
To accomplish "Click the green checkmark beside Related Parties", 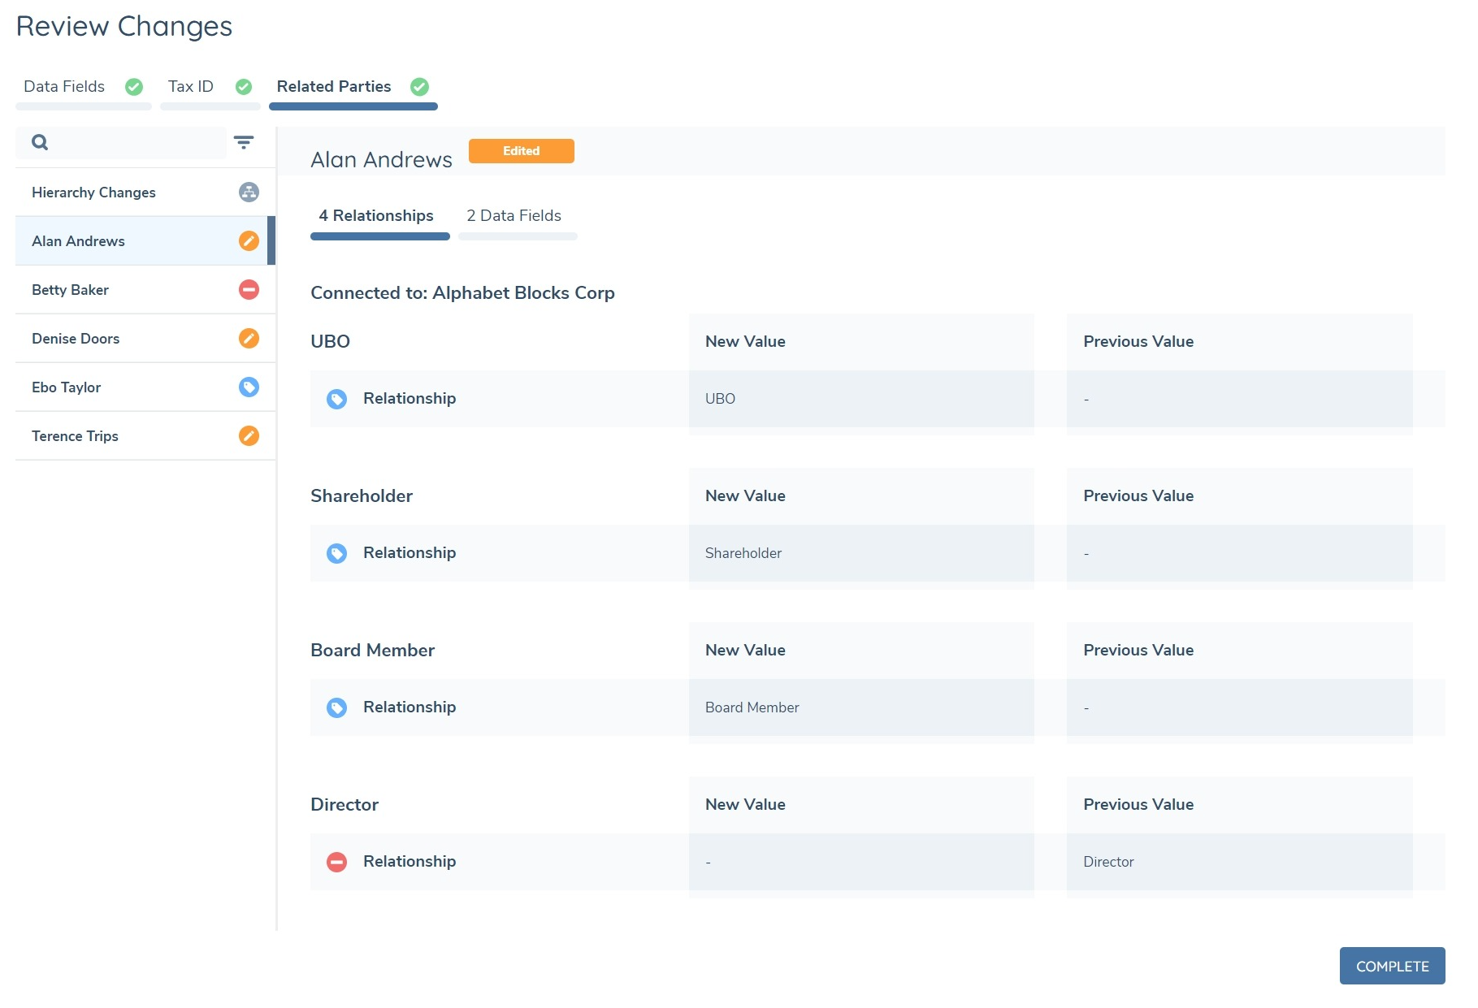I will 419,86.
